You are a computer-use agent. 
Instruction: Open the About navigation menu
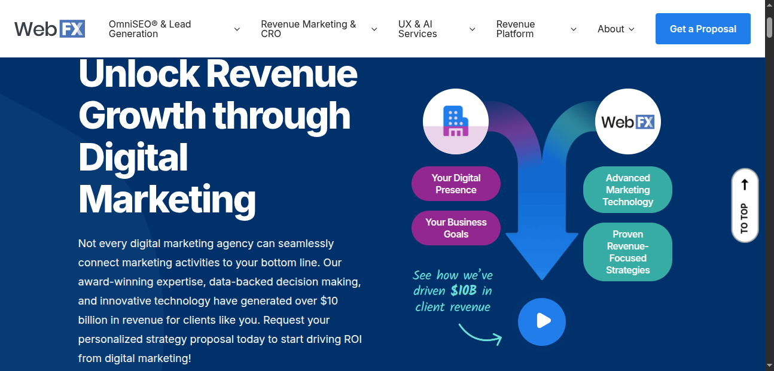(611, 29)
